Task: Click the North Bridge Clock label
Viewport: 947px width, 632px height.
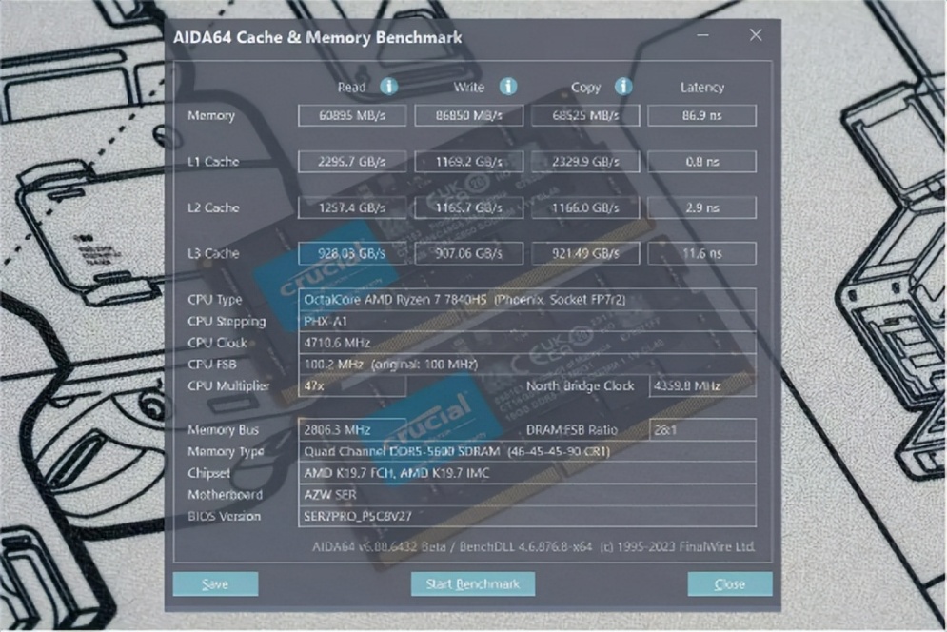Action: point(580,385)
